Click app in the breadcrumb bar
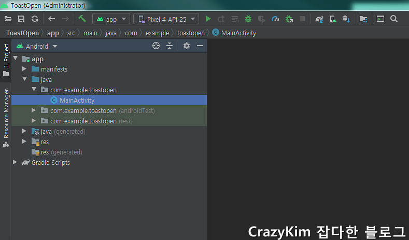This screenshot has width=409, height=240. [x=53, y=33]
